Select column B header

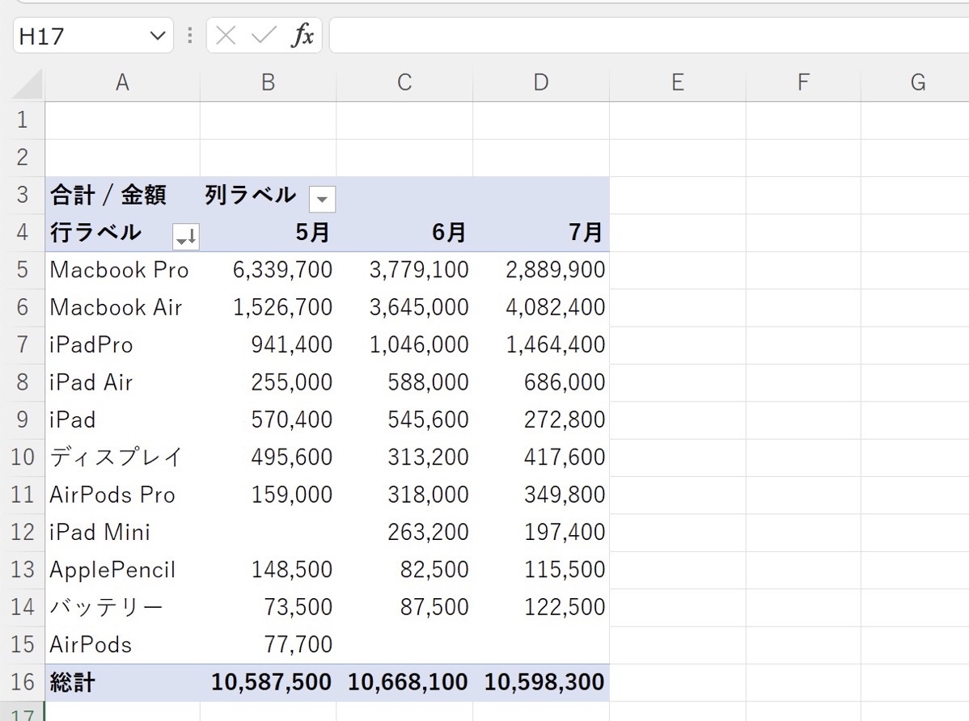pyautogui.click(x=269, y=82)
